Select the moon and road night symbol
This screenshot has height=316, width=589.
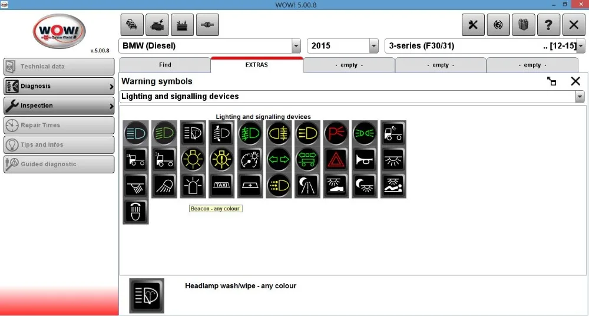(x=307, y=186)
